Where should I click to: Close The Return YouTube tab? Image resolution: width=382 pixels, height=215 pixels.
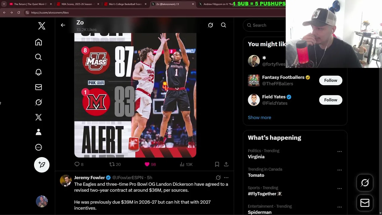click(51, 4)
